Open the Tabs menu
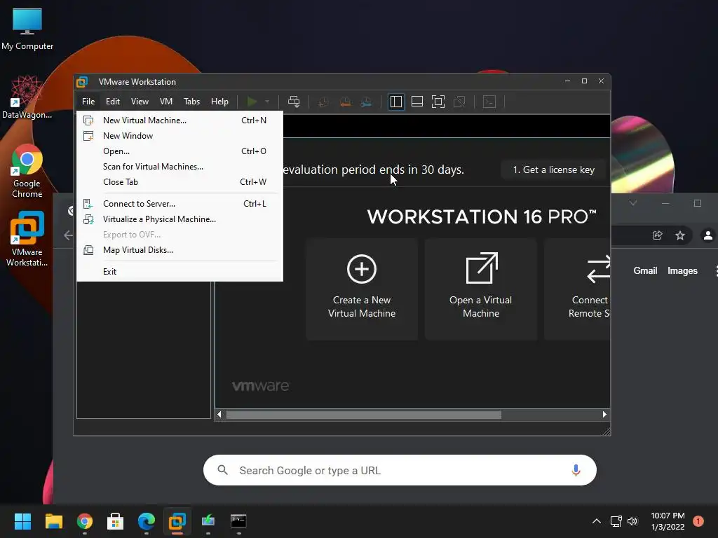 click(x=192, y=102)
